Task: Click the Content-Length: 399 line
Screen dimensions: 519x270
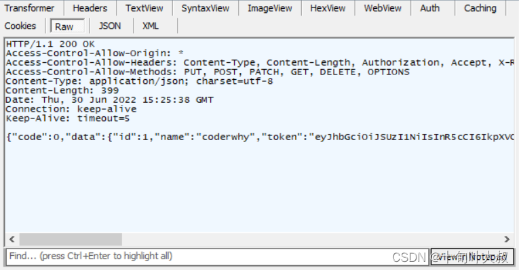Action: [x=62, y=90]
